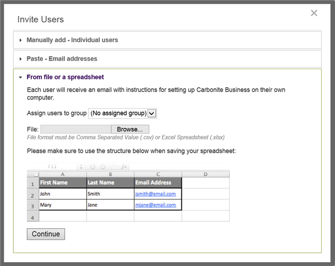Viewport: 335px width, 266px height.
Task: Click the Mary cell in example
Action: [x=63, y=205]
